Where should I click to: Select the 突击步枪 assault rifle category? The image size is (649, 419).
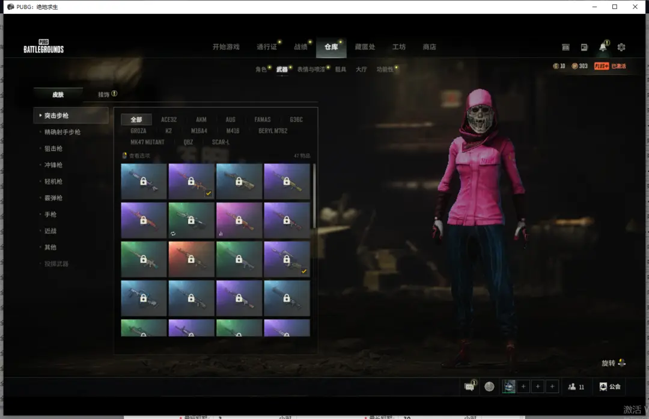71,115
